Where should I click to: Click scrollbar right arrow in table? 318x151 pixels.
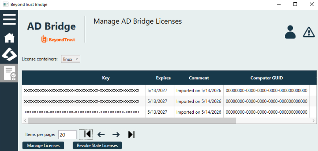pos(314,121)
